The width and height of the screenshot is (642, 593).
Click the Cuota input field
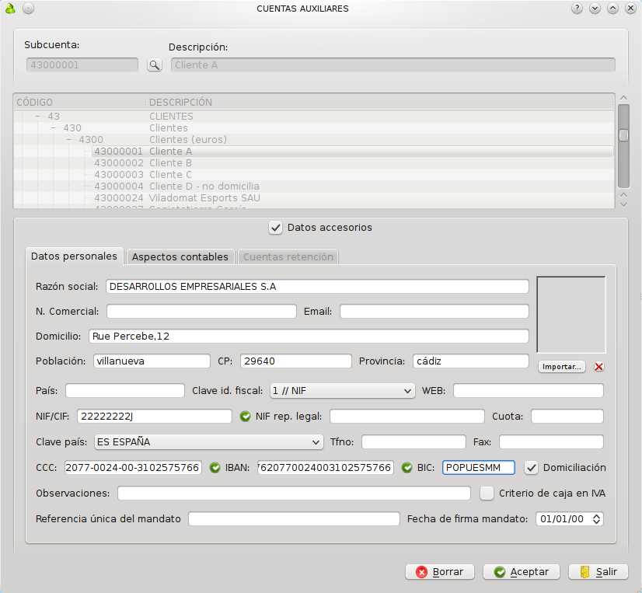point(567,417)
